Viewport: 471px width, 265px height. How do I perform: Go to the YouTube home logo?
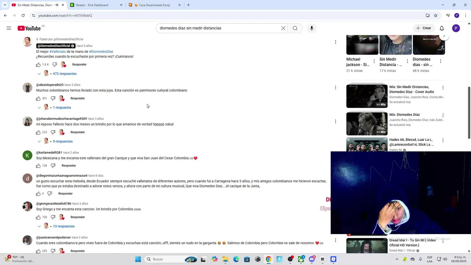(x=29, y=28)
